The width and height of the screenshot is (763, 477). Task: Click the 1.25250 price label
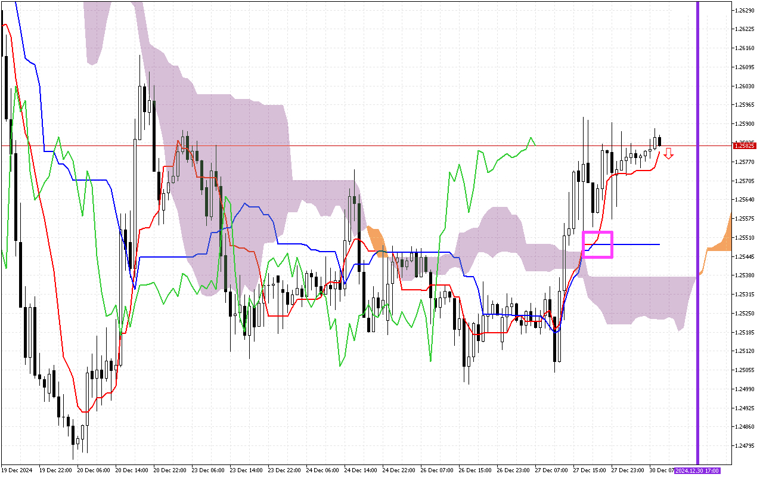pyautogui.click(x=745, y=314)
